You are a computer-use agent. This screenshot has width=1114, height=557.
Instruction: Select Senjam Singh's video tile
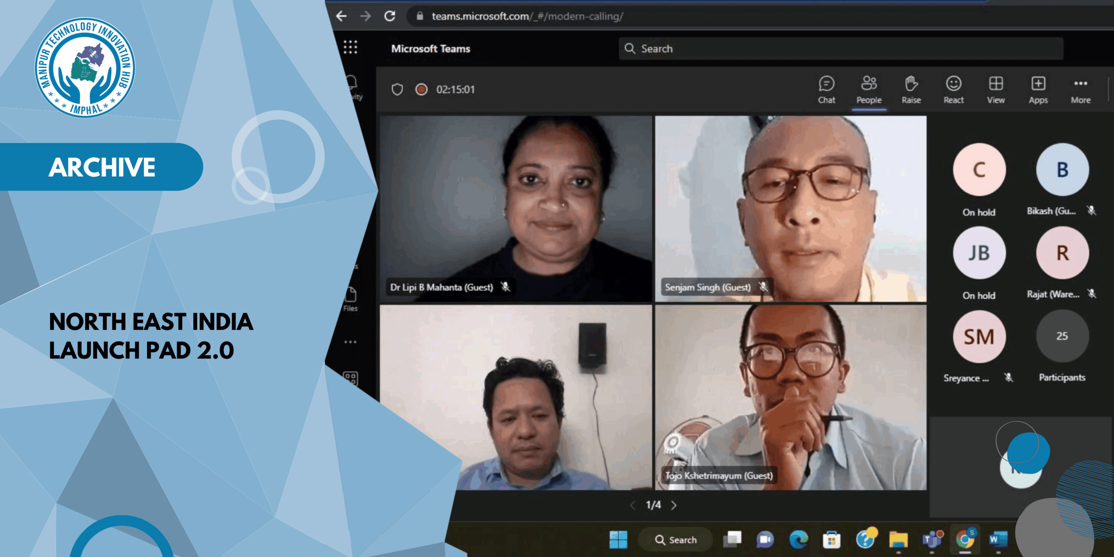coord(791,208)
